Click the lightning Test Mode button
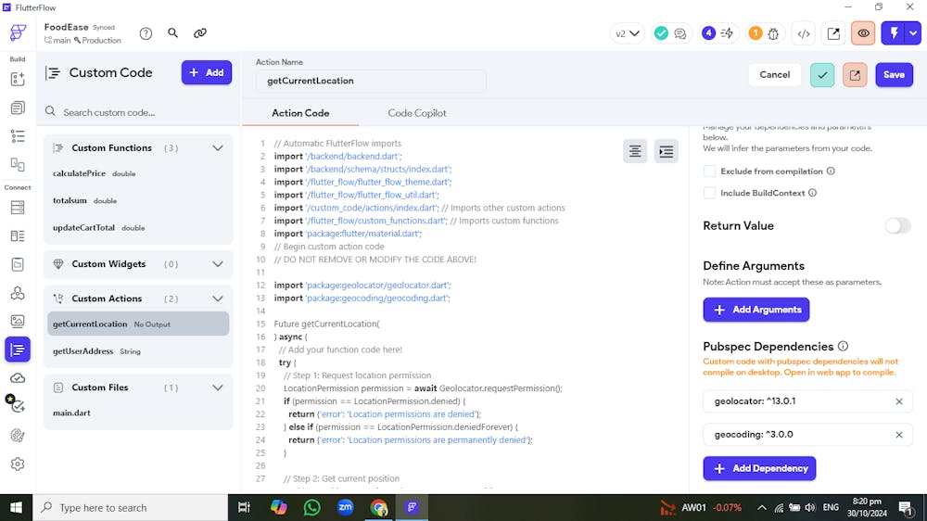 (x=894, y=33)
